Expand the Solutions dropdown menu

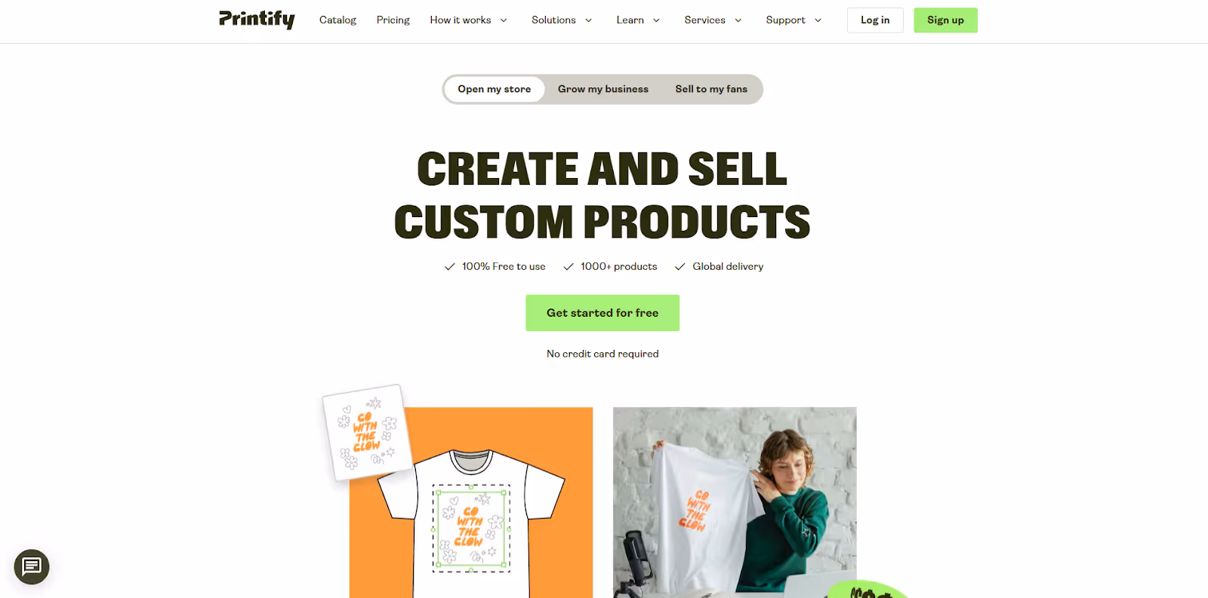point(562,20)
